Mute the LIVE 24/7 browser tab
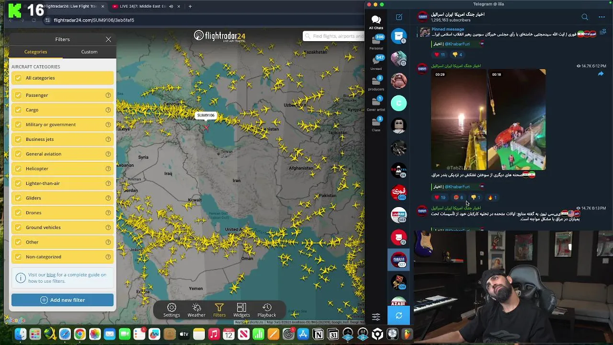The image size is (613, 345). pos(171,6)
